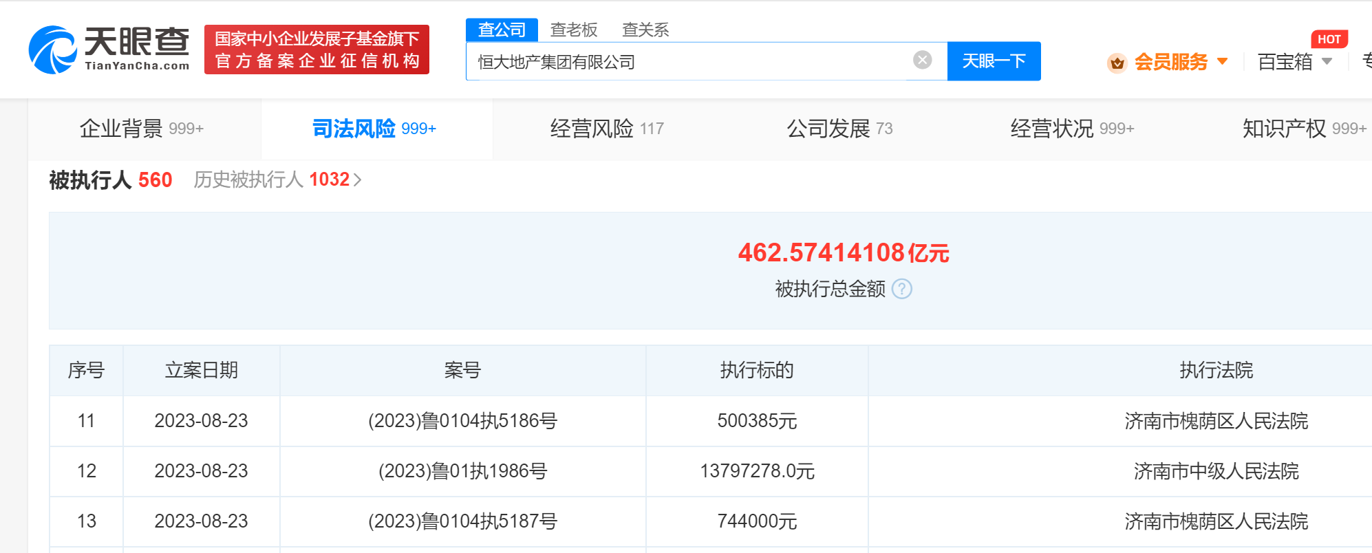Click 济南市中级人民法院 court name

tap(1216, 471)
